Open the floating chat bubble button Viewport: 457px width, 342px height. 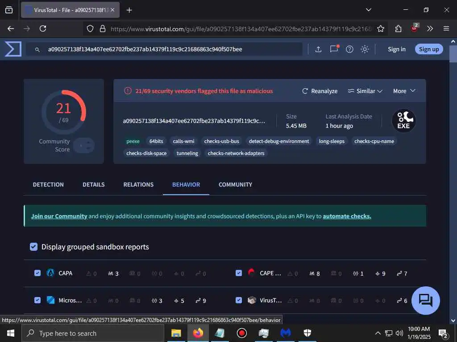pos(425,301)
